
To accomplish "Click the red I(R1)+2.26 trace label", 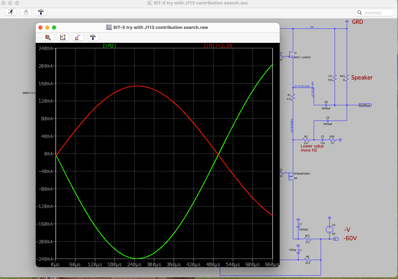I will (x=218, y=46).
